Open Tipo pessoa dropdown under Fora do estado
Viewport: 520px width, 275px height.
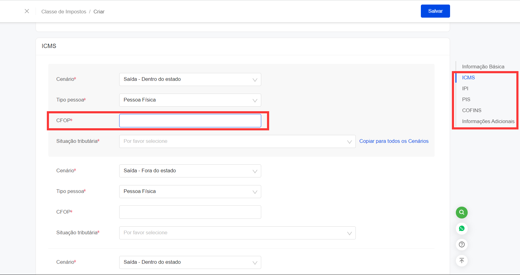(x=190, y=191)
